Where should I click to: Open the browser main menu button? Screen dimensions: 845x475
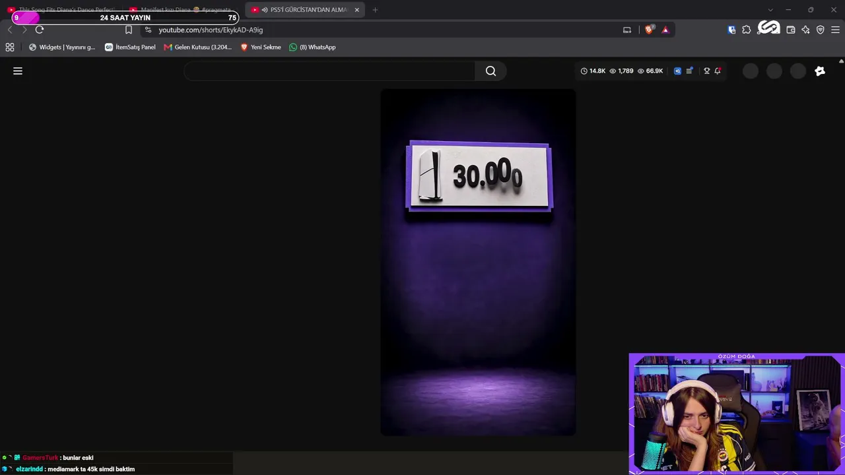tap(835, 30)
